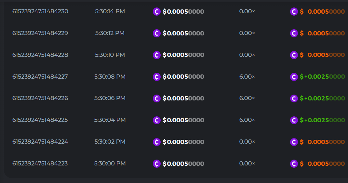Click bet-amount coin icon in 5:30:06 PM row
The width and height of the screenshot is (348, 183).
coord(157,98)
